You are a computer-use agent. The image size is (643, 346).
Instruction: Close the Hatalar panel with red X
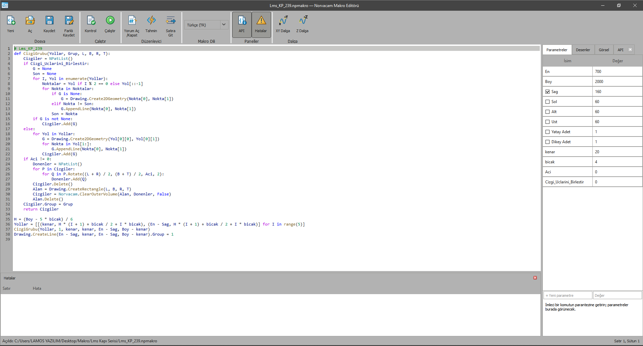tap(535, 278)
